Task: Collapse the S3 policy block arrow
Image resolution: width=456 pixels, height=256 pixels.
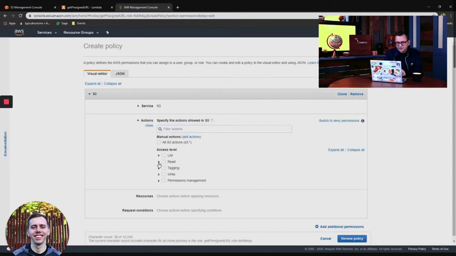Action: click(x=89, y=94)
